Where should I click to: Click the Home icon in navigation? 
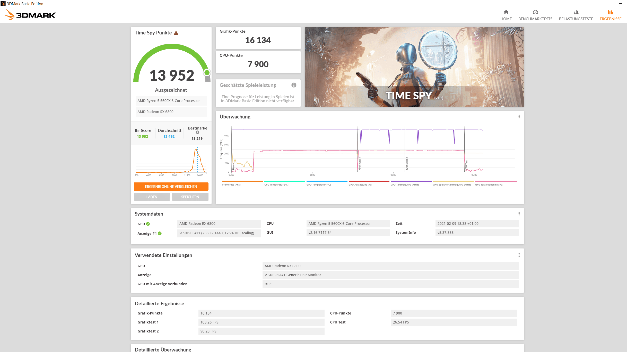[x=506, y=12]
